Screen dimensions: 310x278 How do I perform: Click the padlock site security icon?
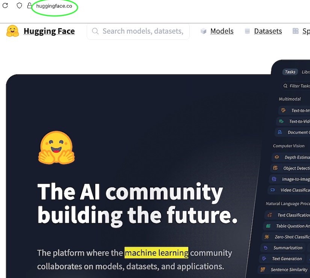tap(29, 5)
